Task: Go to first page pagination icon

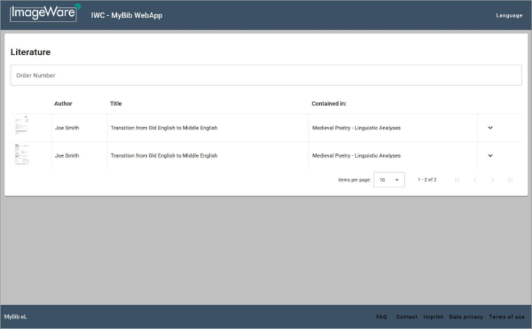Action: (456, 179)
